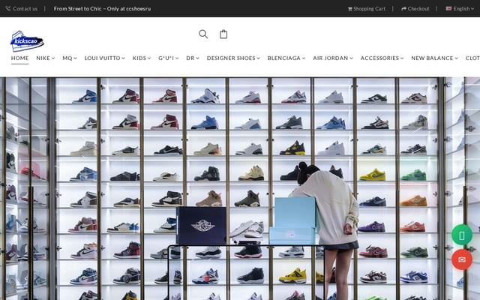
Task: Open the G'U'I menu
Action: (168, 58)
